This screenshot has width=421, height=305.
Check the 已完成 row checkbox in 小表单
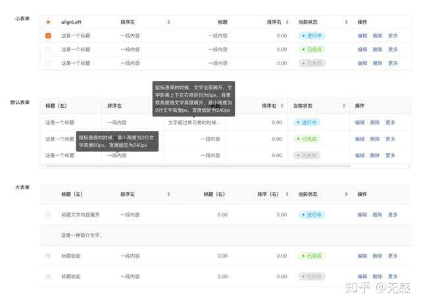click(x=48, y=49)
